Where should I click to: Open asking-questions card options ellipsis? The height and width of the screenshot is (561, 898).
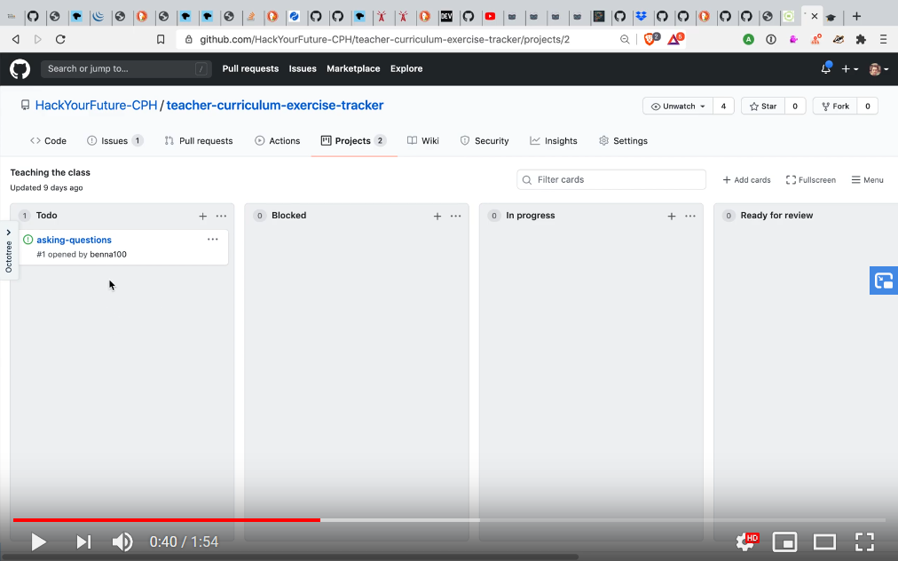click(x=212, y=240)
